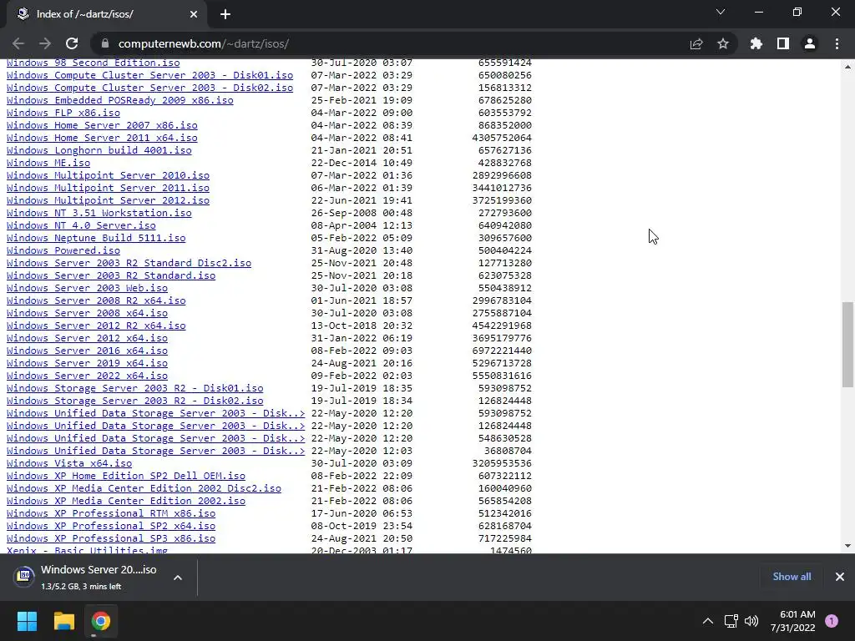Click the forward navigation arrow
855x641 pixels.
pos(45,43)
